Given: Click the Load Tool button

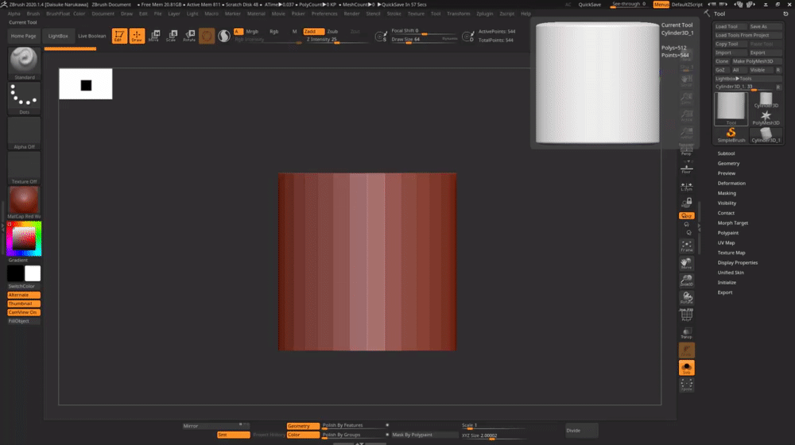Looking at the screenshot, I should (727, 26).
